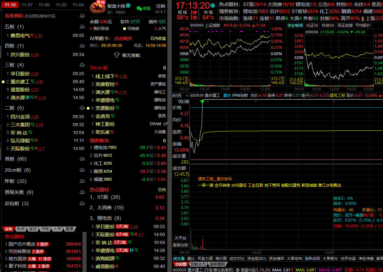Click the trophy icon beside 暂无策略
Screen dimensions: 383x272
pyautogui.click(x=117, y=55)
